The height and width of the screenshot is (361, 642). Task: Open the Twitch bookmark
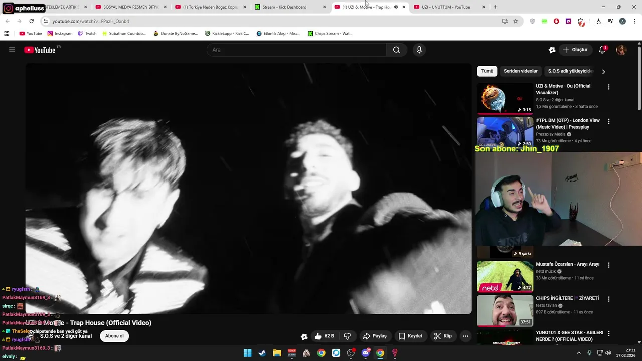pyautogui.click(x=87, y=34)
